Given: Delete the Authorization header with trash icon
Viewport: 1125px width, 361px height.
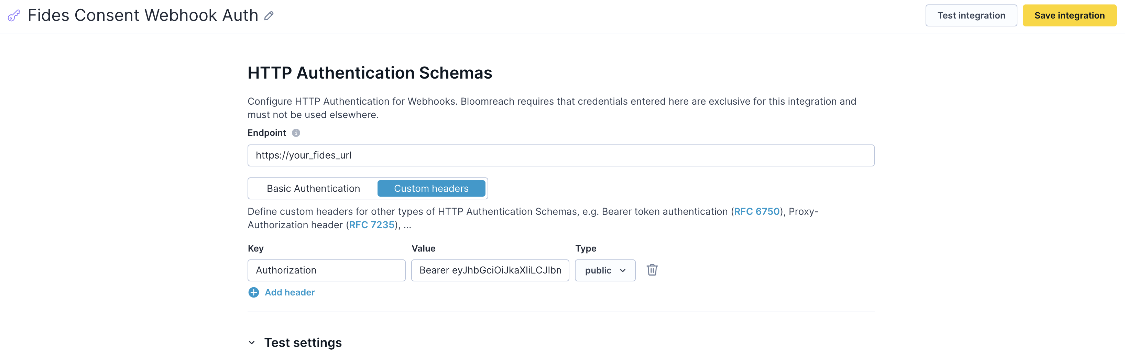Looking at the screenshot, I should click(x=652, y=270).
